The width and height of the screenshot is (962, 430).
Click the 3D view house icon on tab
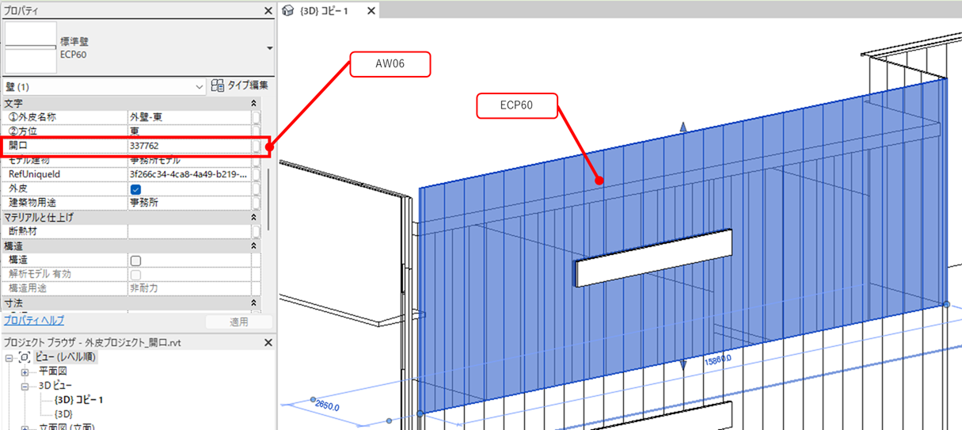click(288, 11)
